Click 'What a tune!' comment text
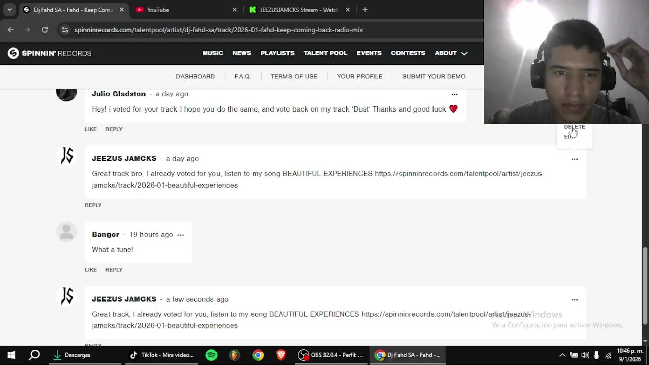The height and width of the screenshot is (365, 649). pos(113,249)
